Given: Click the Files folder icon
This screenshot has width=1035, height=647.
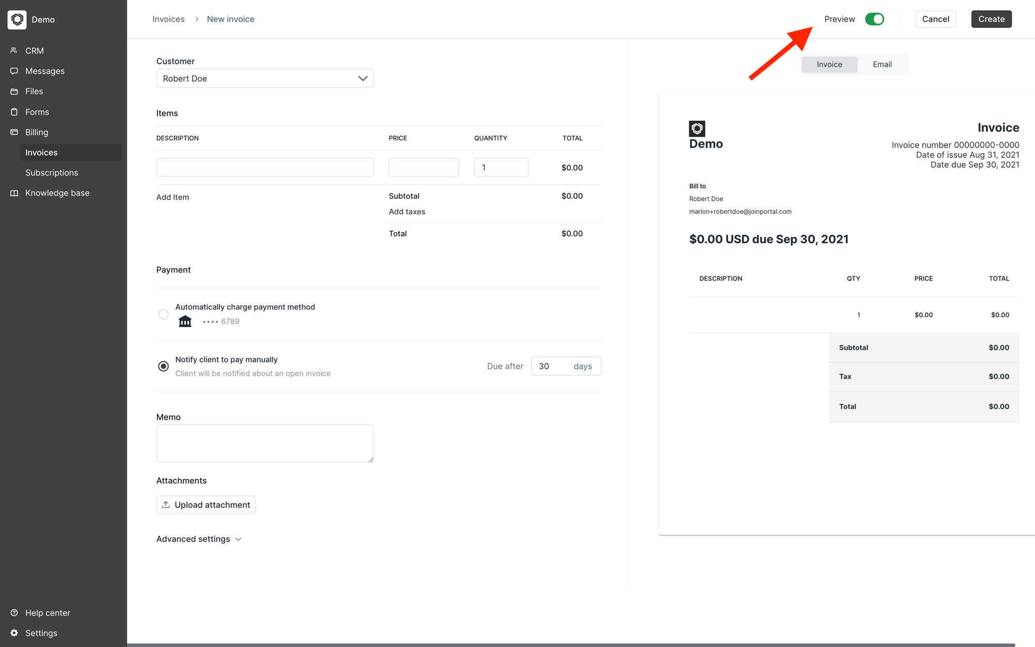Looking at the screenshot, I should coord(14,92).
